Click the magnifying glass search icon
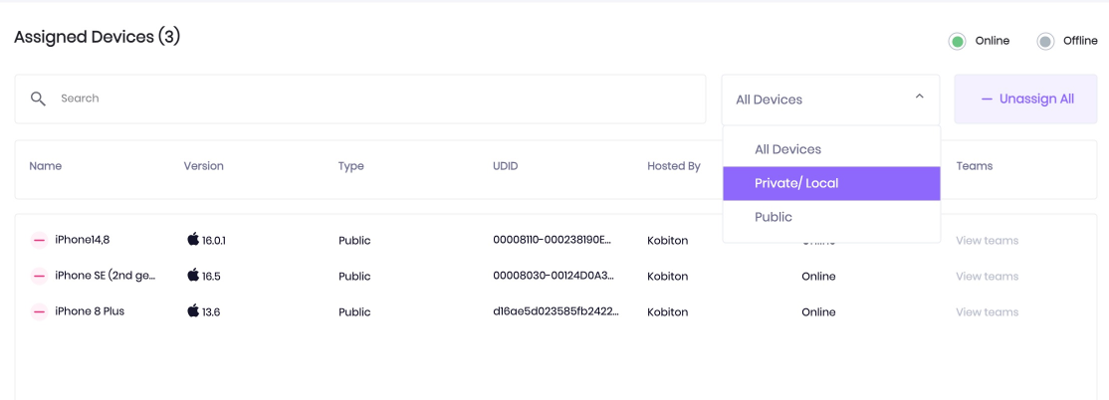Viewport: 1109px width, 400px height. click(38, 99)
